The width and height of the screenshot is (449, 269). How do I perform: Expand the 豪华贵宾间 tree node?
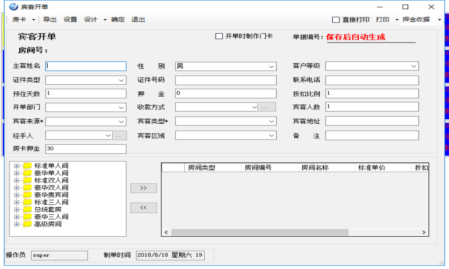coord(17,195)
